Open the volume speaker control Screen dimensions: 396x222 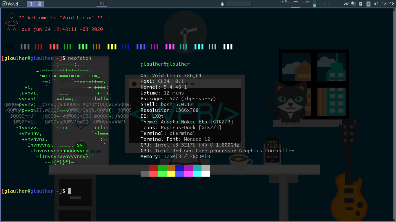click(376, 4)
